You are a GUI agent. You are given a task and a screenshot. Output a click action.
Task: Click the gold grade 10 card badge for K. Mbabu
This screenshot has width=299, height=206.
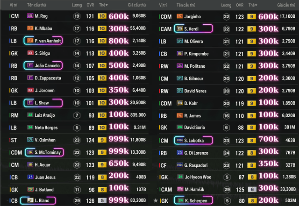coord(102,28)
